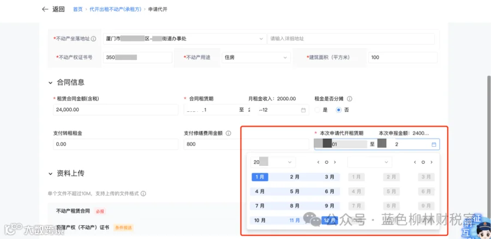Image resolution: width=491 pixels, height=239 pixels.
Task: Select 6月 in the left calendar panel
Action: (330, 192)
